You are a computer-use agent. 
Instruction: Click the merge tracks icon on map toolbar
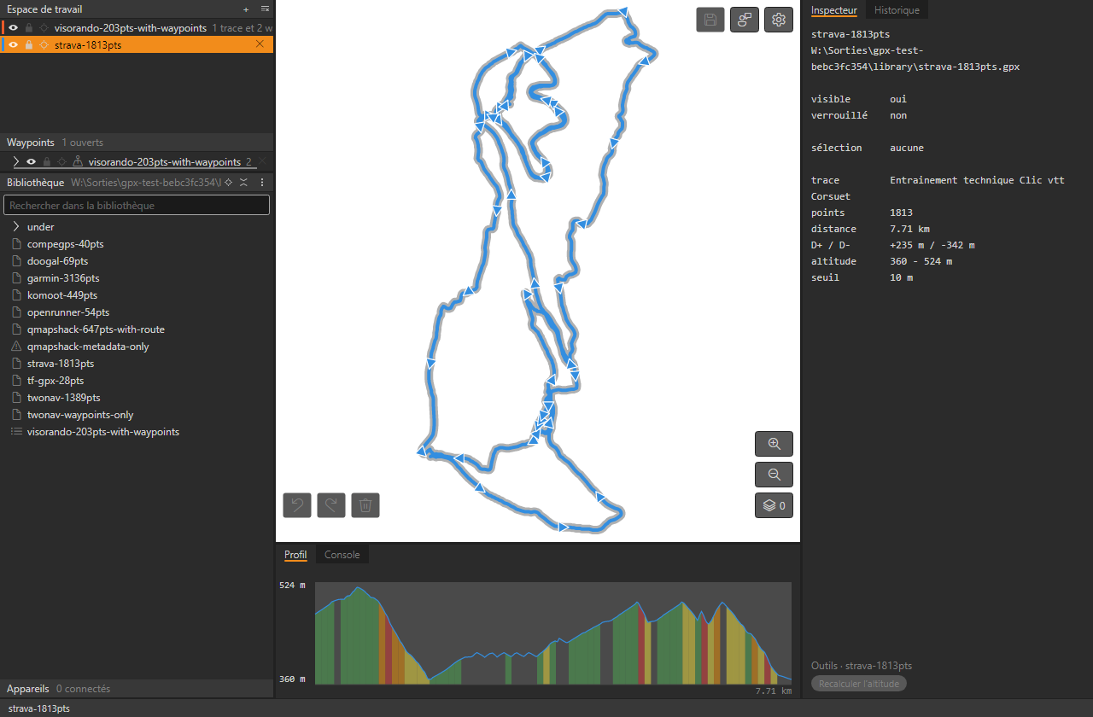[745, 20]
